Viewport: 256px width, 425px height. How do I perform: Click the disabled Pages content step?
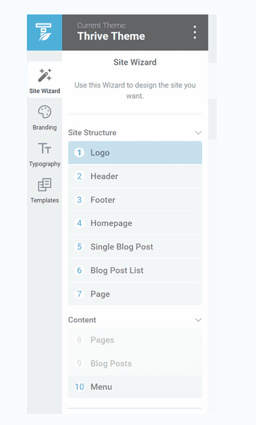pyautogui.click(x=135, y=340)
